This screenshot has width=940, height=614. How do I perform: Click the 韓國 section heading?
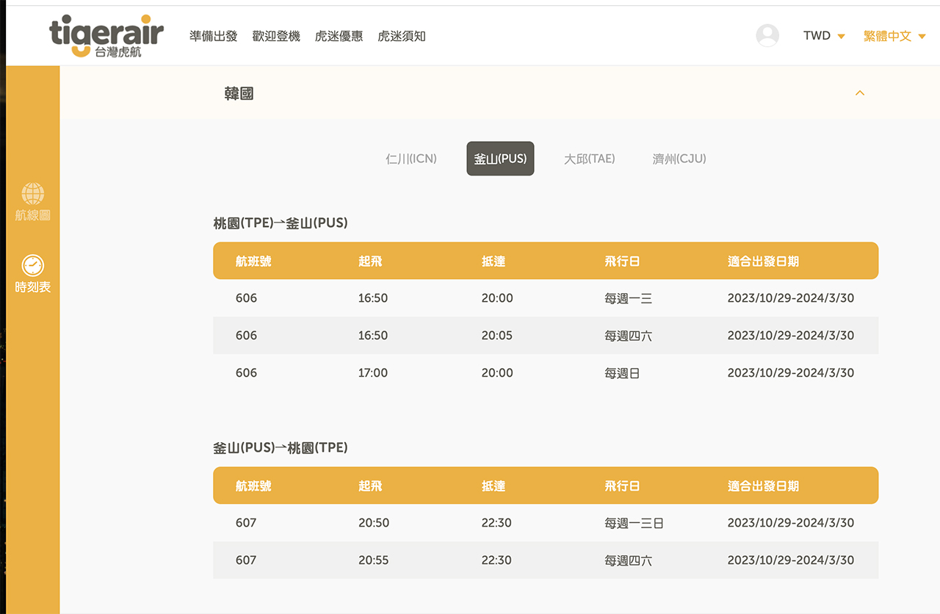tap(239, 94)
